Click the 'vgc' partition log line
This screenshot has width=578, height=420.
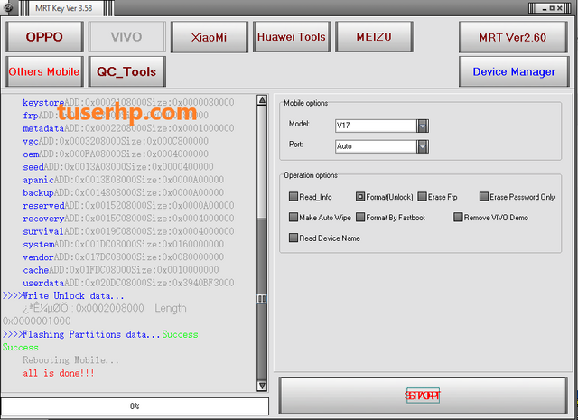(116, 141)
